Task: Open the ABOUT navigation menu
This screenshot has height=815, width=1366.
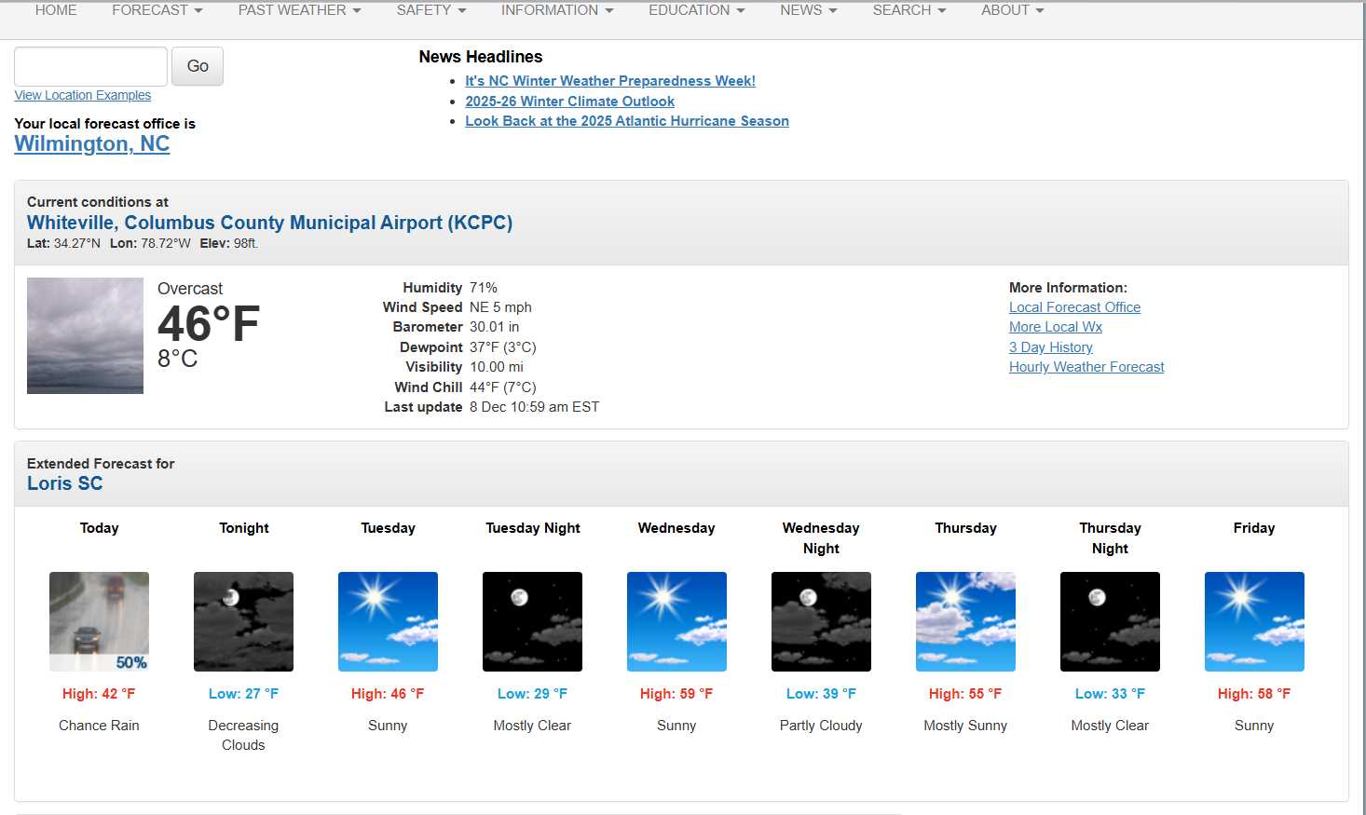Action: (x=1012, y=10)
